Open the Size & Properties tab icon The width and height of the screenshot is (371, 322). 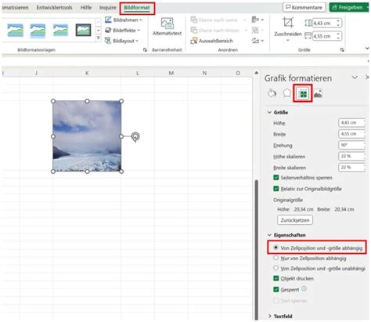(303, 93)
